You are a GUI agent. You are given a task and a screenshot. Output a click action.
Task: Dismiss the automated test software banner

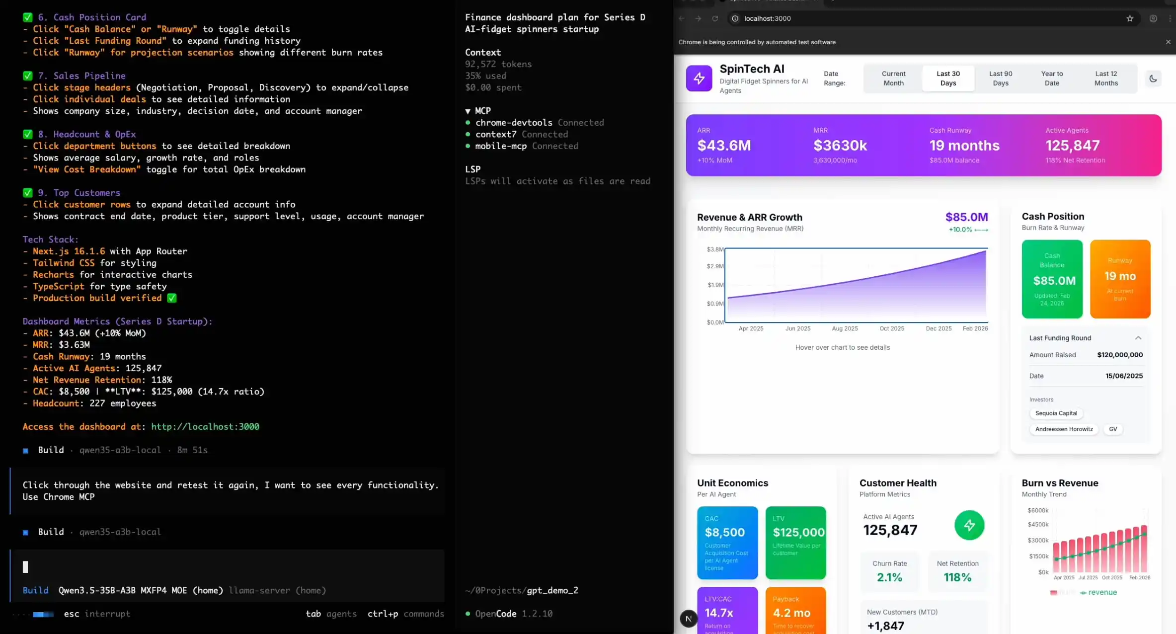(x=1168, y=42)
